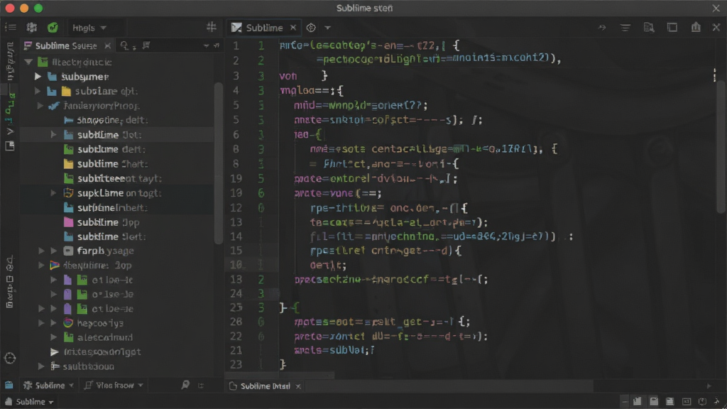This screenshot has height=409, width=727.
Task: Click the clock-like round icon in status bar right
Action: tap(702, 402)
